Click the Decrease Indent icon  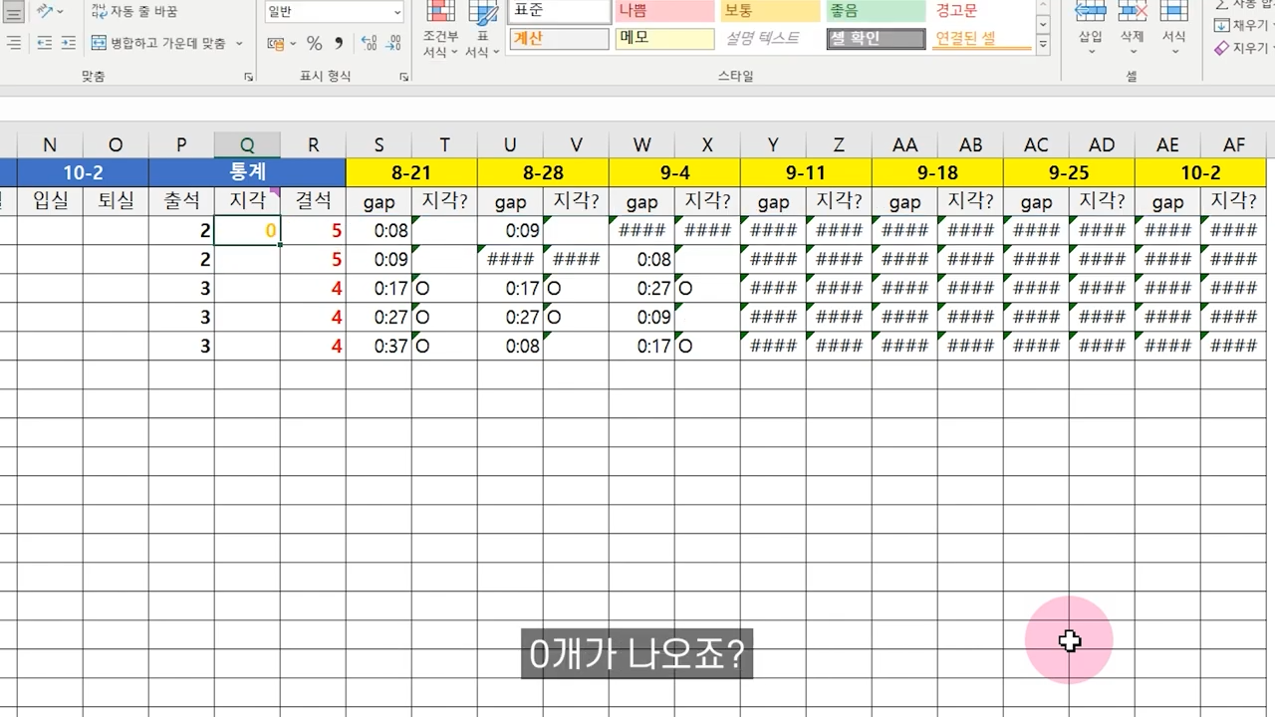(44, 43)
